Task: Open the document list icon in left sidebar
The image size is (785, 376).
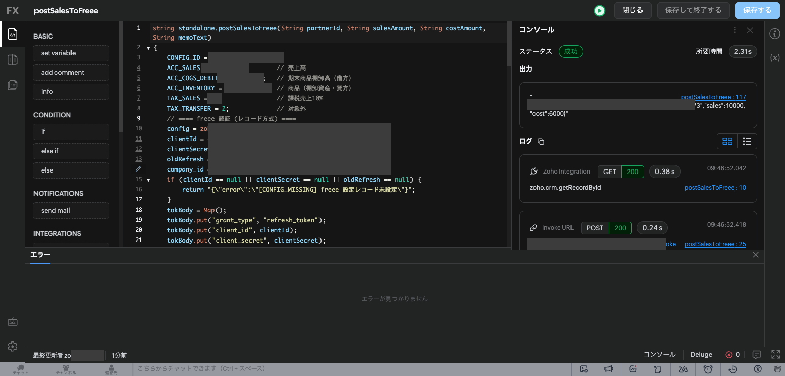Action: coord(13,85)
